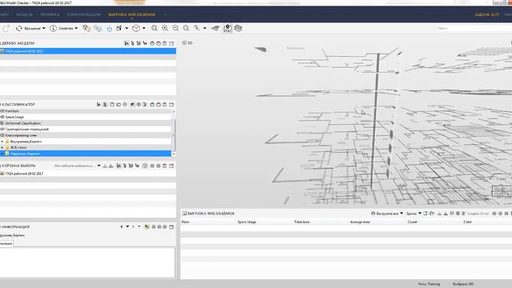Click the show selected components cubes icon
Viewport: 512px width, 288px height.
(x=86, y=29)
